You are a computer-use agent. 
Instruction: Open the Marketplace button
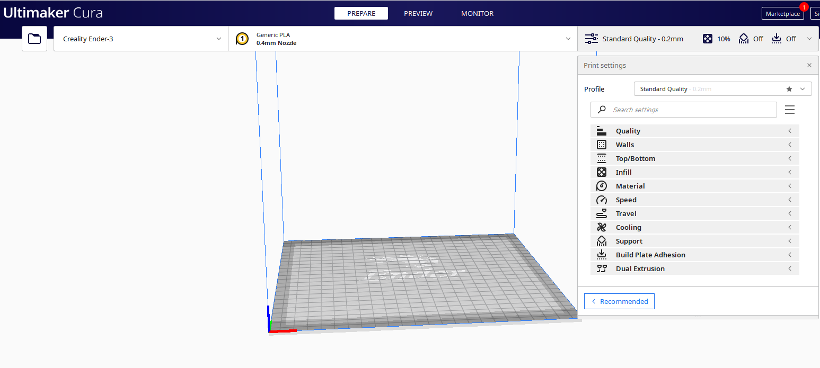pos(783,14)
